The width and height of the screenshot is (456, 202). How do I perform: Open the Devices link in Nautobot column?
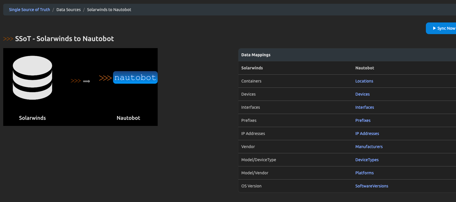coord(362,94)
